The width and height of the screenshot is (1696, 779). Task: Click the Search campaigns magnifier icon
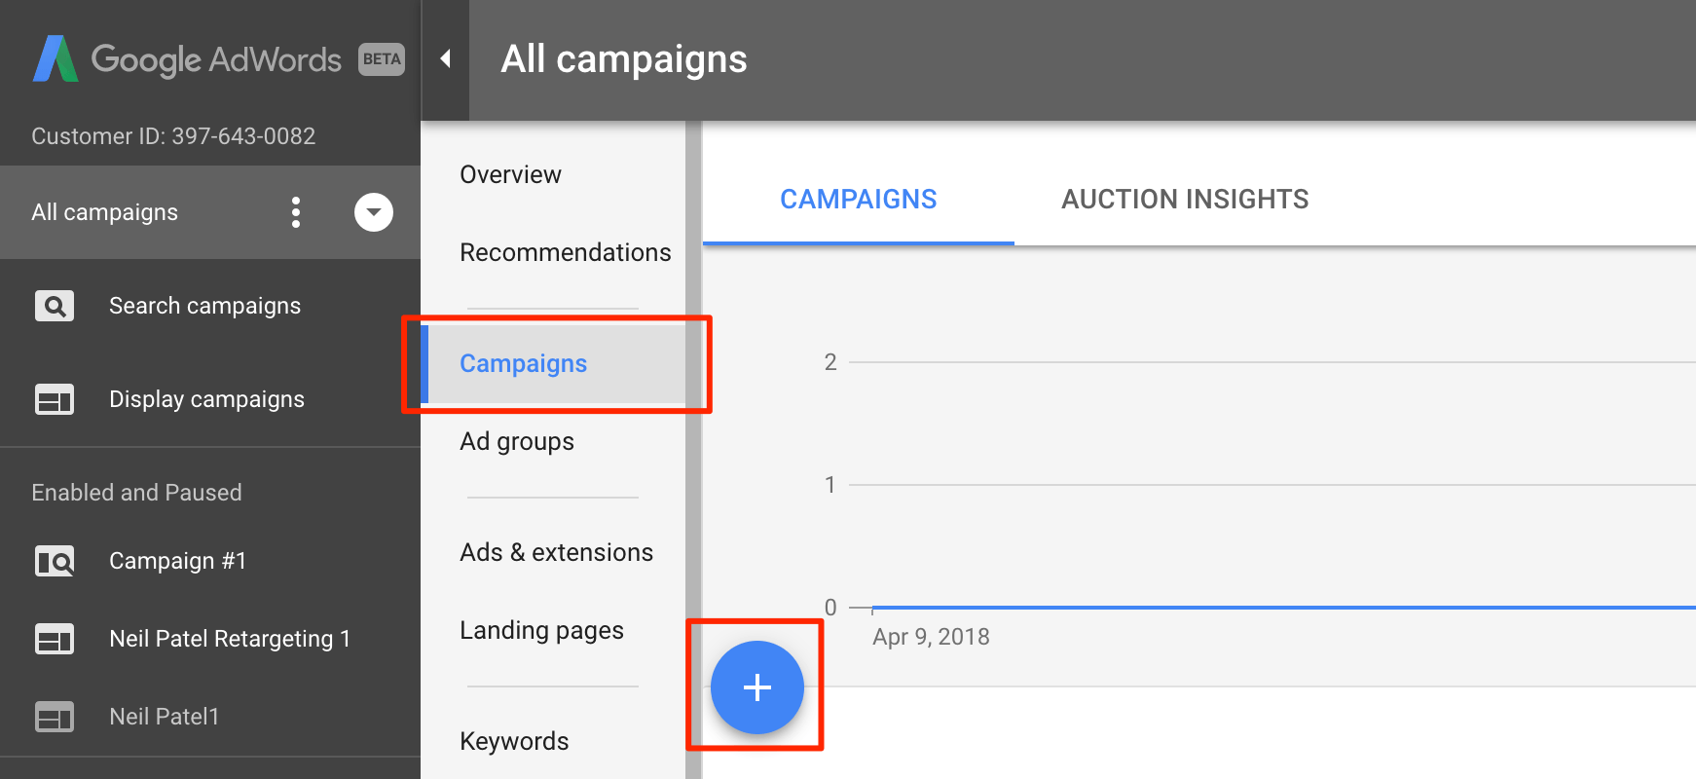coord(55,306)
